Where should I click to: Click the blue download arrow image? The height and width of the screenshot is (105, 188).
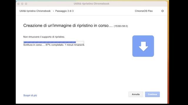[x=143, y=46]
